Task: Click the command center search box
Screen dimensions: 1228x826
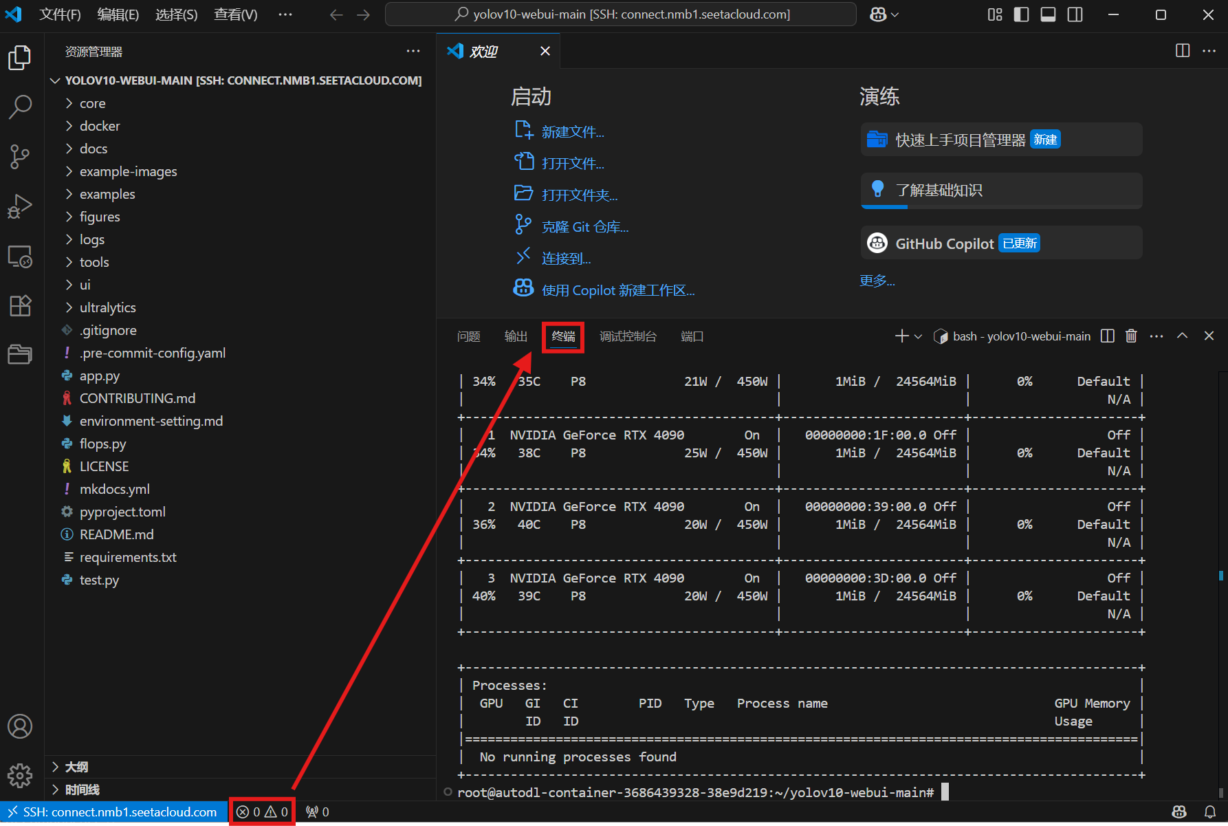Action: coord(621,14)
